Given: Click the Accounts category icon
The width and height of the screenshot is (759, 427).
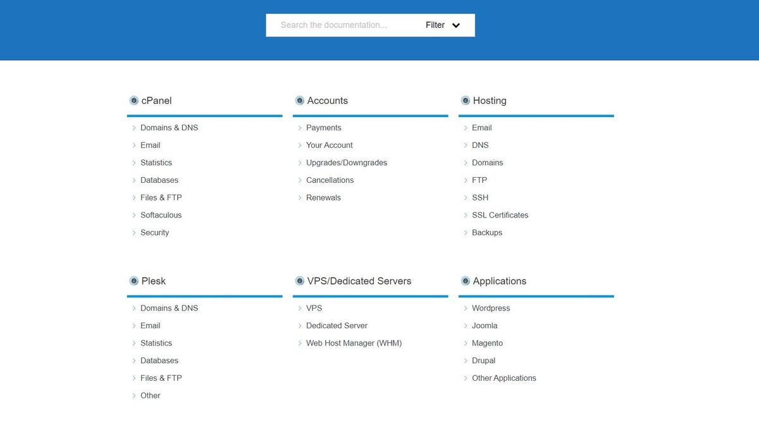Looking at the screenshot, I should point(299,100).
